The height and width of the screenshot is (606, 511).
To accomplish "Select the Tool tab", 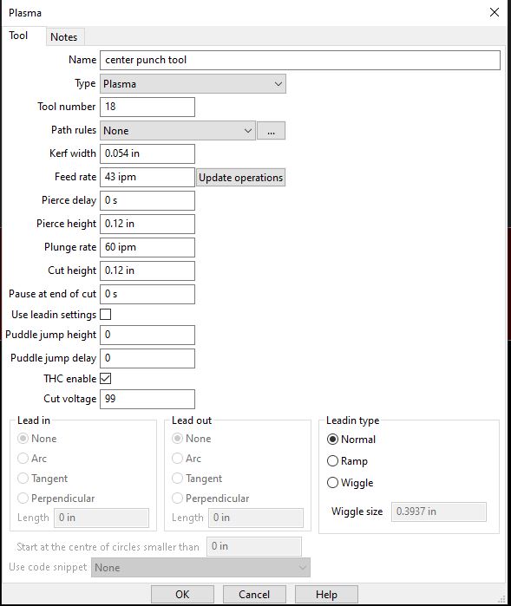I will tap(18, 36).
